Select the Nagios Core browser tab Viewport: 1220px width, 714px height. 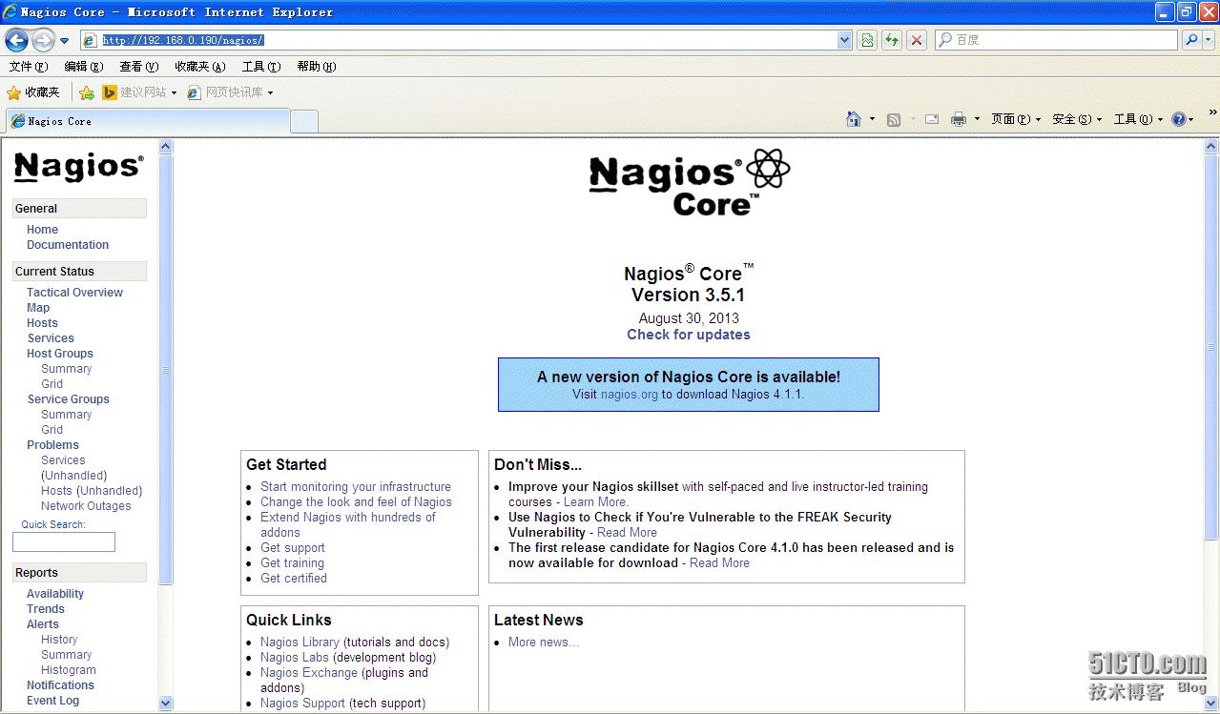point(147,121)
